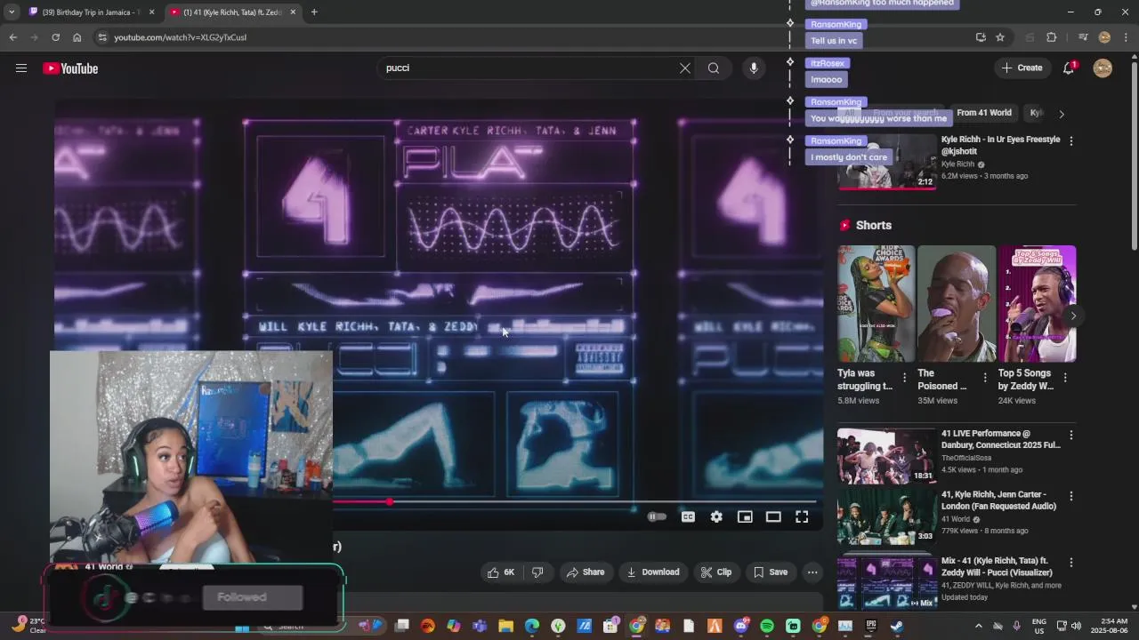This screenshot has width=1139, height=640.
Task: Open Steam from the taskbar
Action: 896,626
